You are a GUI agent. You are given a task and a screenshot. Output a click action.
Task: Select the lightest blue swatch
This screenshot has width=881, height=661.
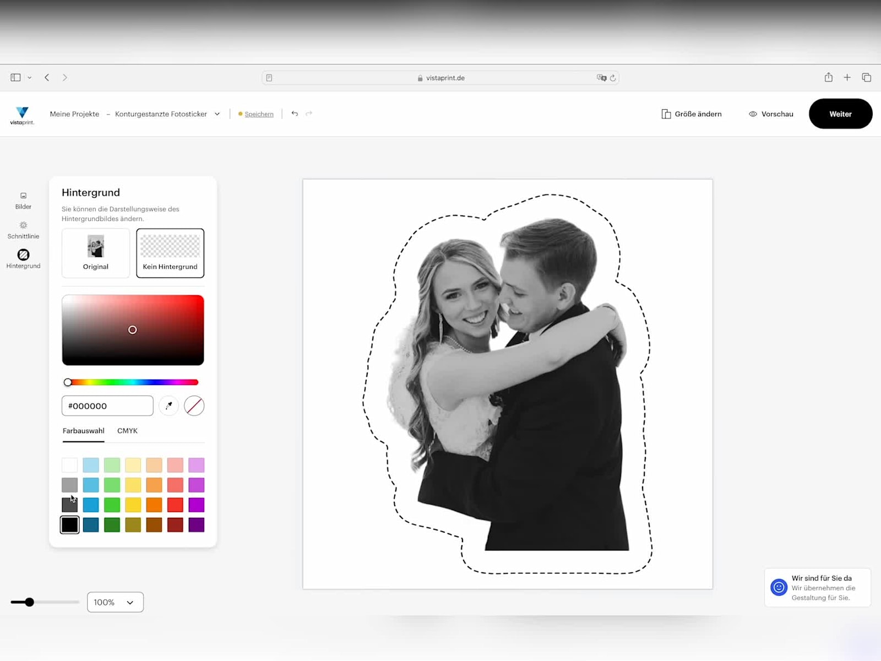91,465
